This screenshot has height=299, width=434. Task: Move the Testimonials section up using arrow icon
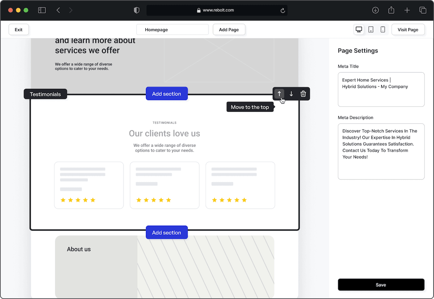pos(279,94)
